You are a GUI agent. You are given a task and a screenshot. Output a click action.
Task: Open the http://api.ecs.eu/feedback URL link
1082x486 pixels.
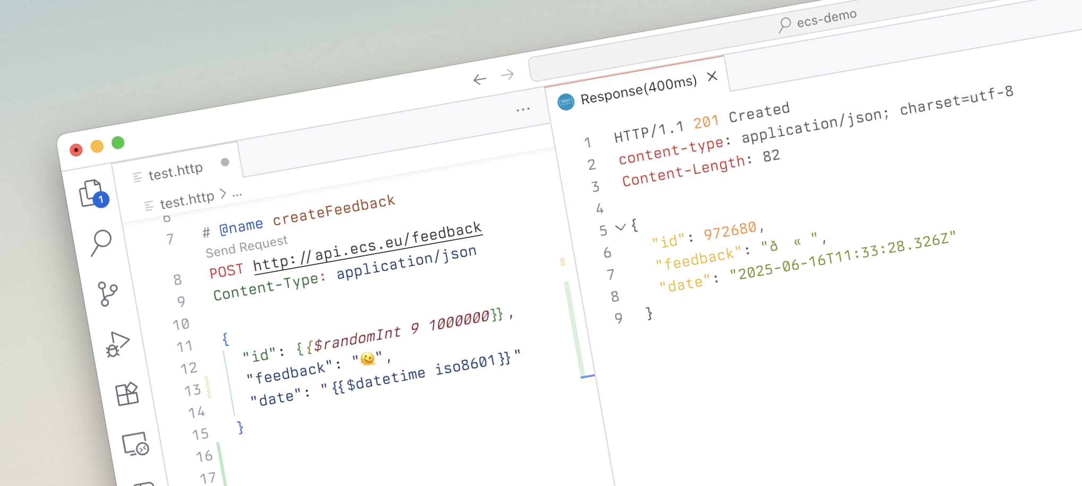[368, 246]
